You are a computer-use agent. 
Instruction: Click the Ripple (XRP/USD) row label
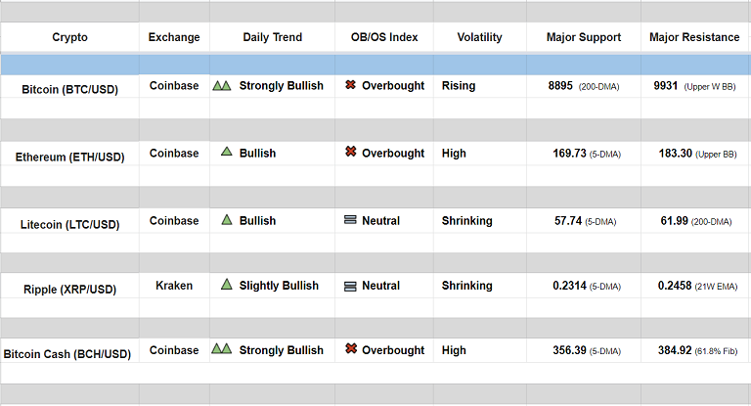pyautogui.click(x=69, y=290)
